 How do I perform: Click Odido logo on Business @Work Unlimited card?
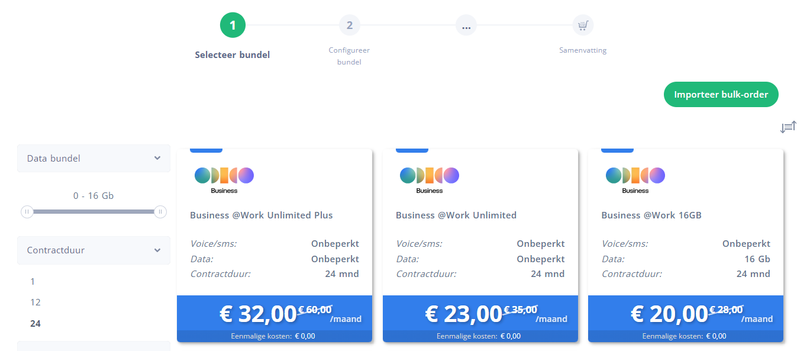tap(430, 180)
